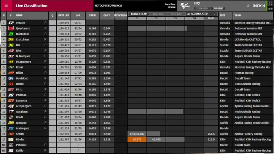Click the MotoGP logo
274x154 pixels.
pyautogui.click(x=185, y=6)
